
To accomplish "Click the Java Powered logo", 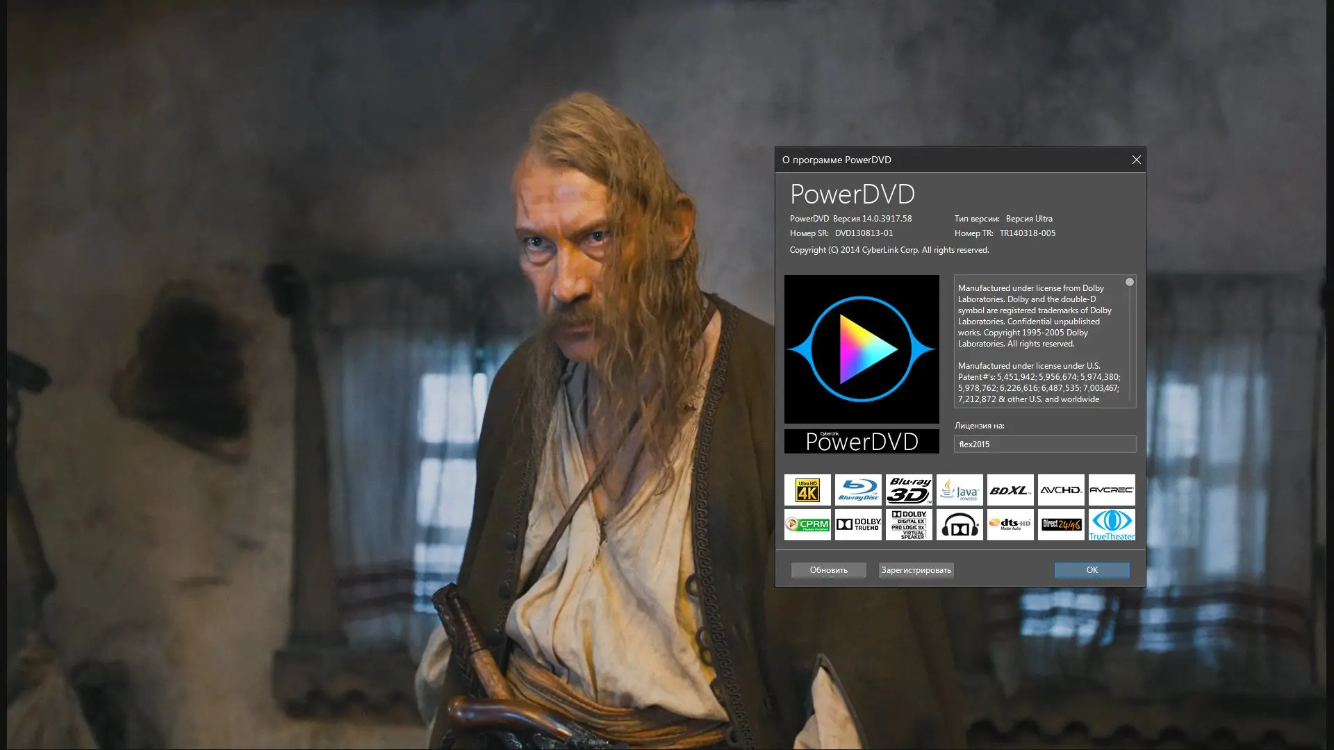I will pos(960,490).
